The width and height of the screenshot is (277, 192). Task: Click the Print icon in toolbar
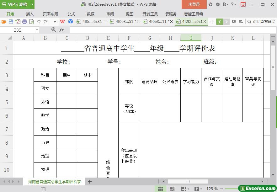[x=24, y=22]
